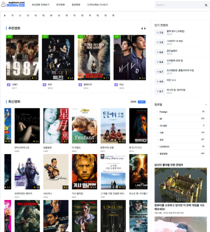This screenshot has height=232, width=210.
Task: Click the 사브리나 title under poster
Action: 47,193
